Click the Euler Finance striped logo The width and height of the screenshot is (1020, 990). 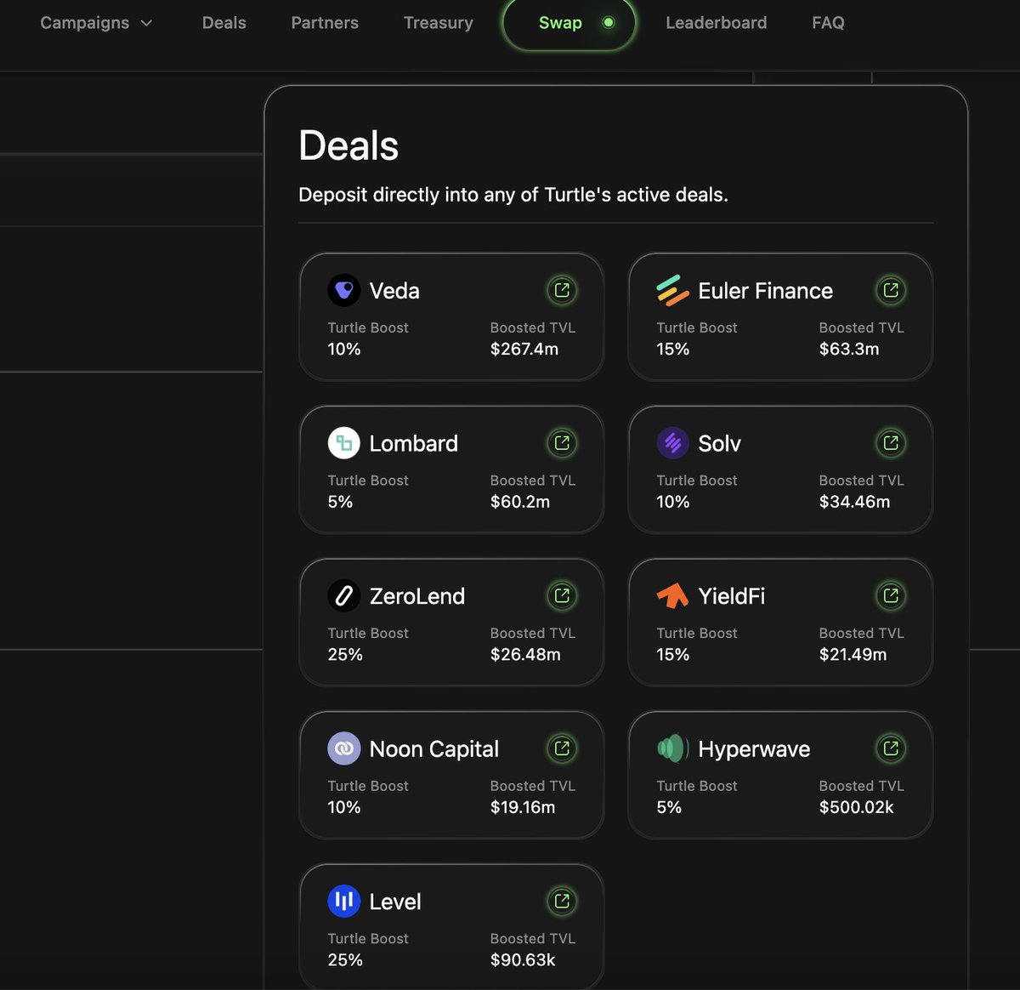(672, 290)
